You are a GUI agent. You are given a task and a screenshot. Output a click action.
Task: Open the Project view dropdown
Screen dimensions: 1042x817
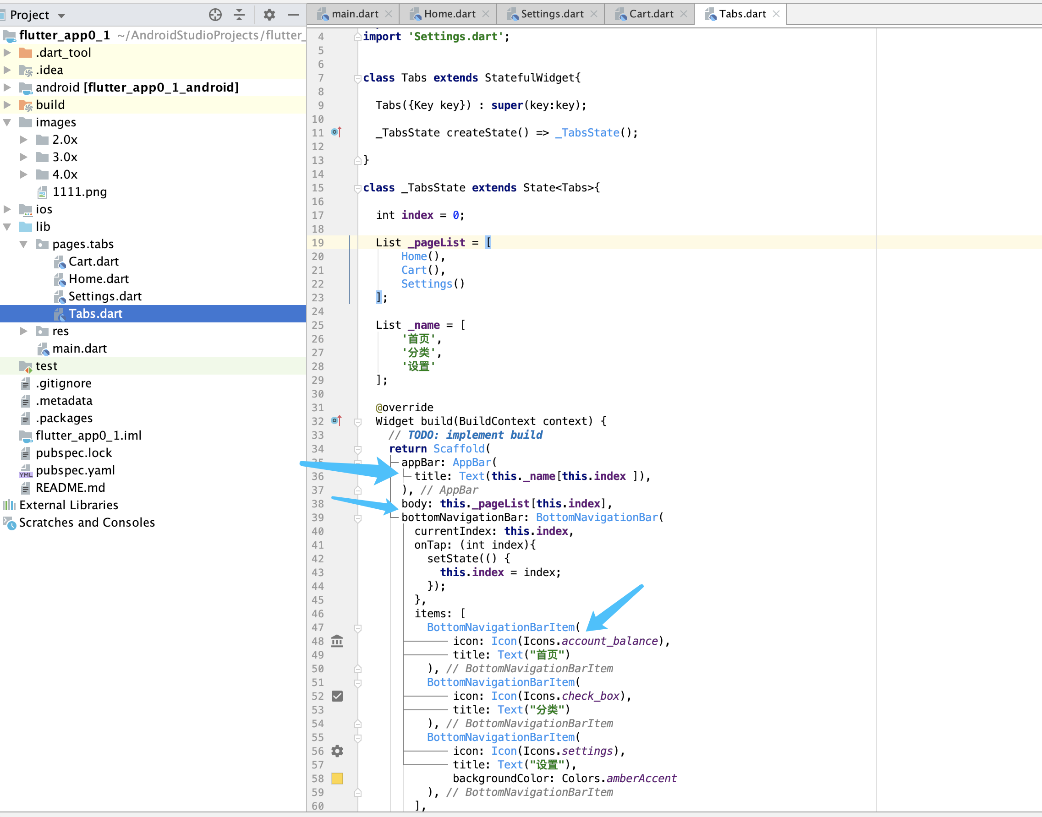pyautogui.click(x=61, y=15)
